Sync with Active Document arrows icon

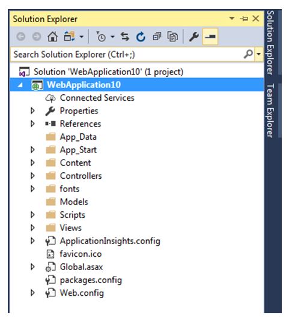pyautogui.click(x=125, y=37)
